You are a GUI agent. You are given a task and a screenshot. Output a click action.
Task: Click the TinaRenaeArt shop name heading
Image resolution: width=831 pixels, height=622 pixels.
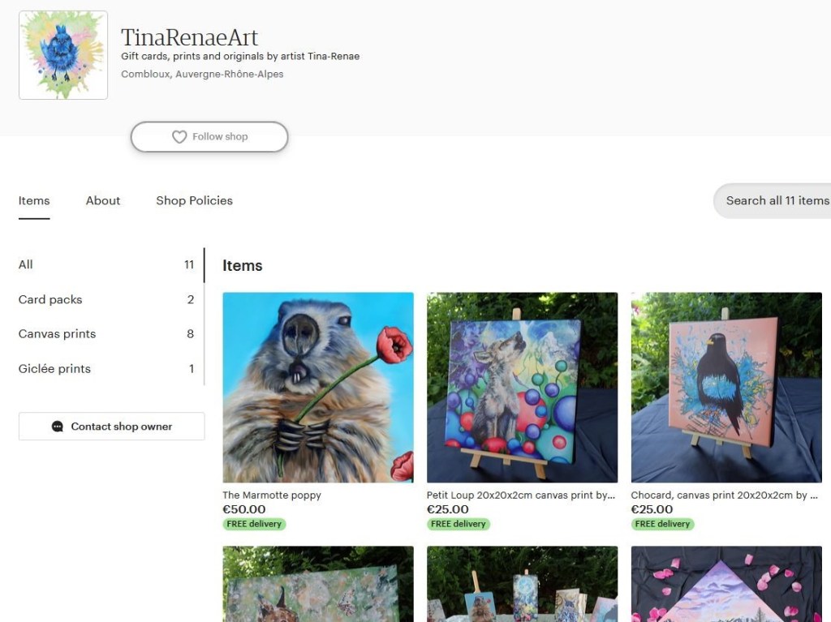[189, 37]
